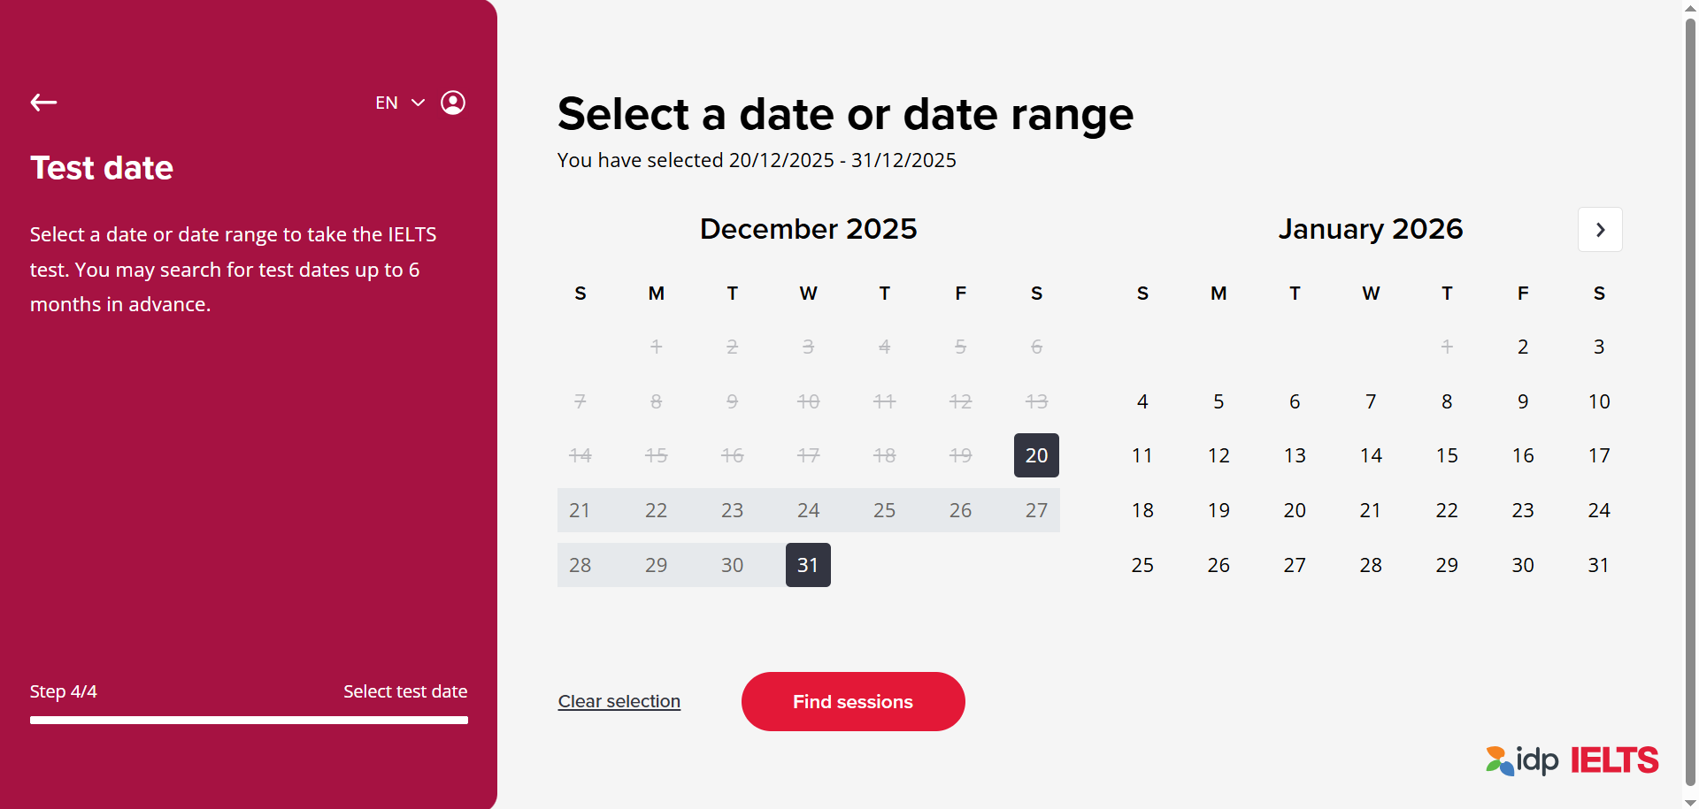This screenshot has height=809, width=1699.
Task: Pick December 25 in the calendar
Action: pyautogui.click(x=884, y=510)
